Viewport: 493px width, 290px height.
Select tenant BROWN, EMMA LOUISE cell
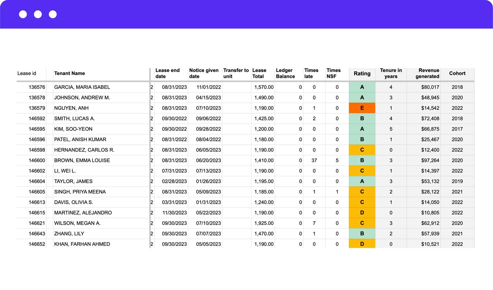click(x=82, y=160)
